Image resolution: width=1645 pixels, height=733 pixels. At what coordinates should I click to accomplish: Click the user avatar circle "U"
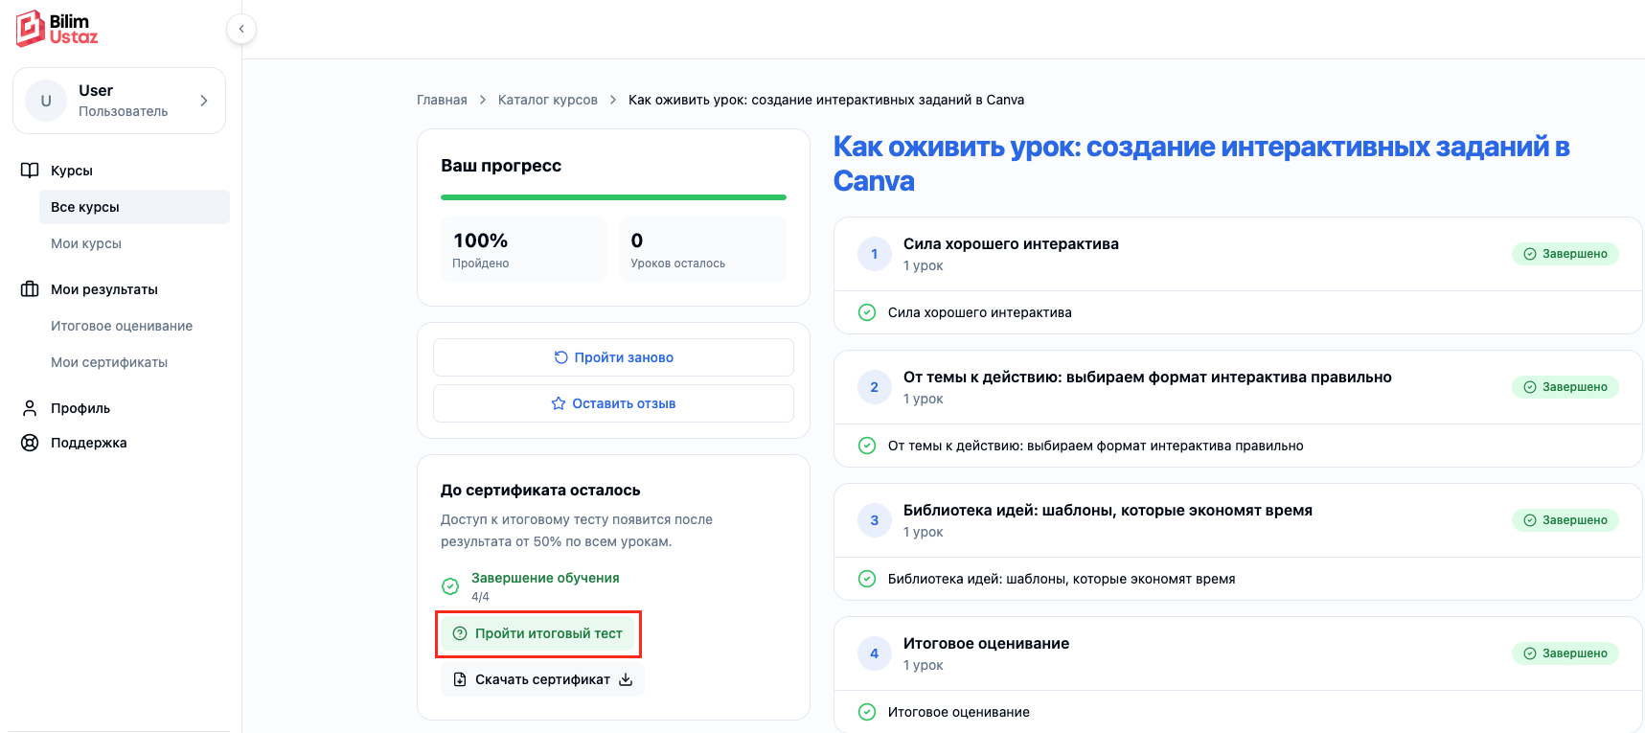[46, 101]
